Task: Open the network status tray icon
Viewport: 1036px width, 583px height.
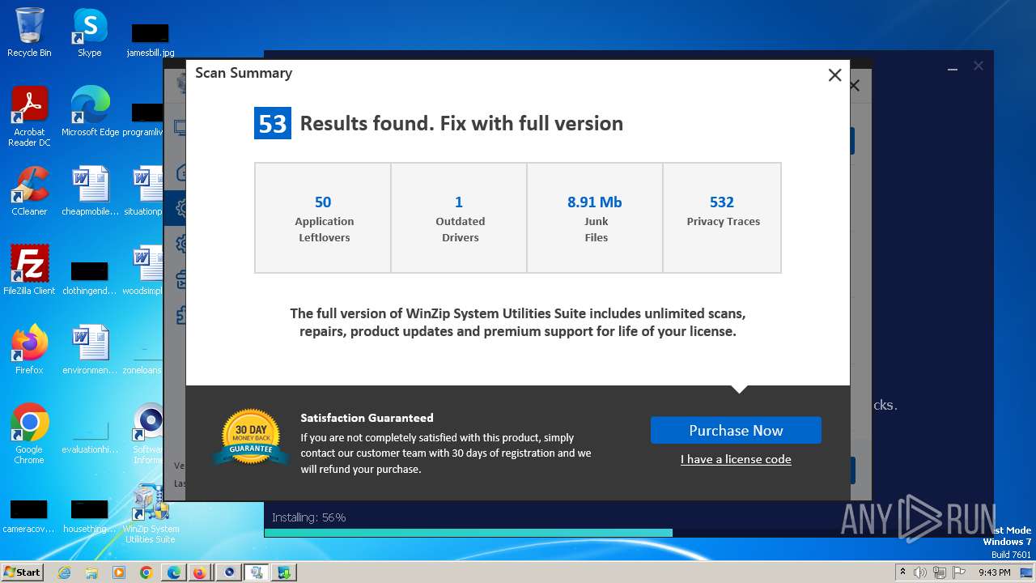Action: 940,572
